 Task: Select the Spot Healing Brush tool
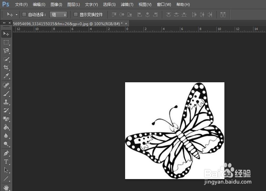point(6,85)
